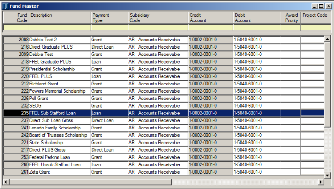Select the Pell Grant row

pyautogui.click(x=59, y=99)
